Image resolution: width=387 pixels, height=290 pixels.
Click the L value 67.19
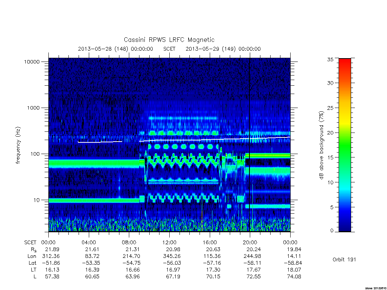point(173,276)
